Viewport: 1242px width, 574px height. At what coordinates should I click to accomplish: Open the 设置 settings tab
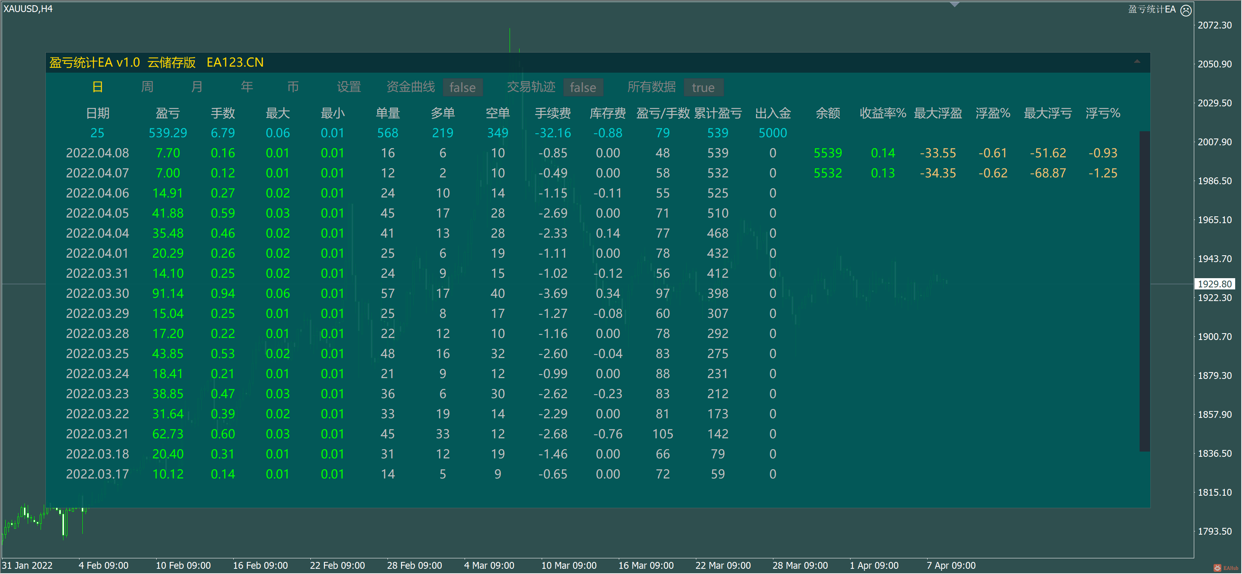point(349,87)
